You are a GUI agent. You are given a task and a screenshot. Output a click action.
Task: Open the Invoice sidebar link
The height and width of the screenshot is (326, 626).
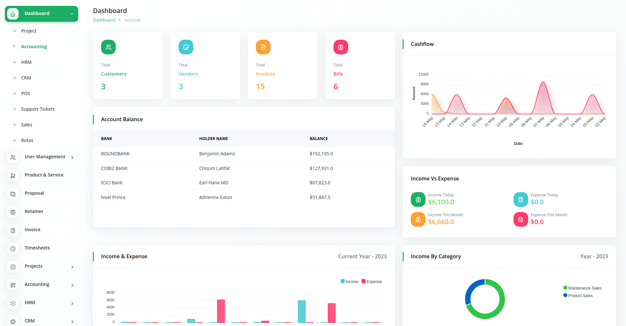point(33,230)
